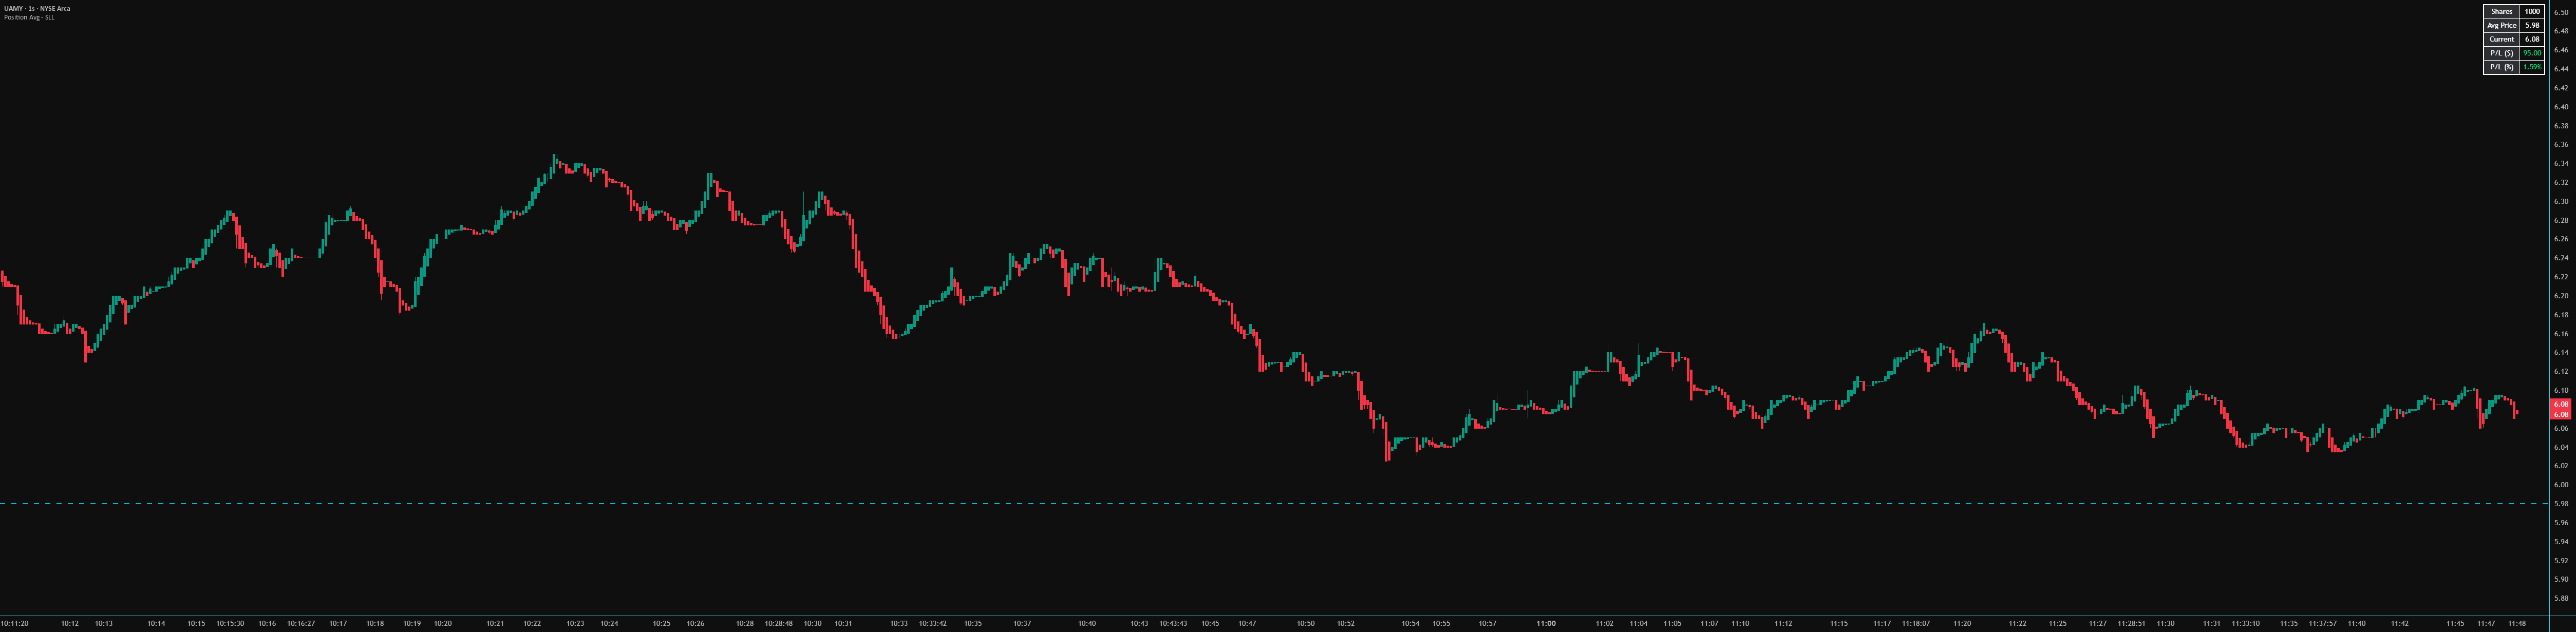Click the '10:28:48' time axis label
The image size is (2576, 632).
(x=779, y=623)
